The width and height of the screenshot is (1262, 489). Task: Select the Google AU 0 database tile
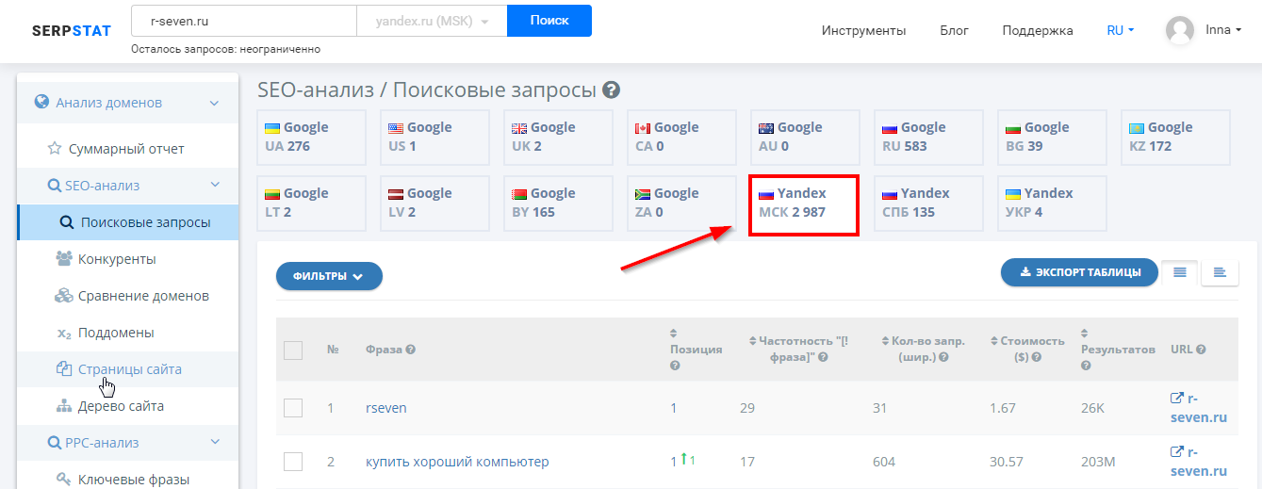pos(805,137)
